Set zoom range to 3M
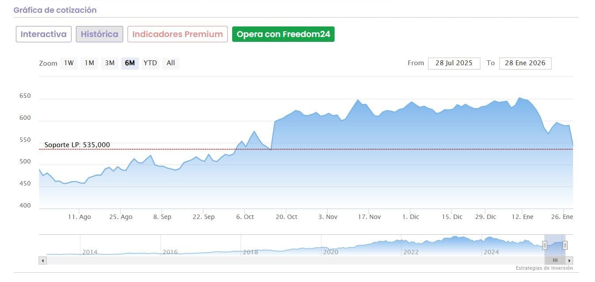This screenshot has height=282, width=595. (x=109, y=63)
